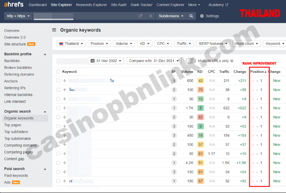Sort by the Position column header

click(x=258, y=71)
